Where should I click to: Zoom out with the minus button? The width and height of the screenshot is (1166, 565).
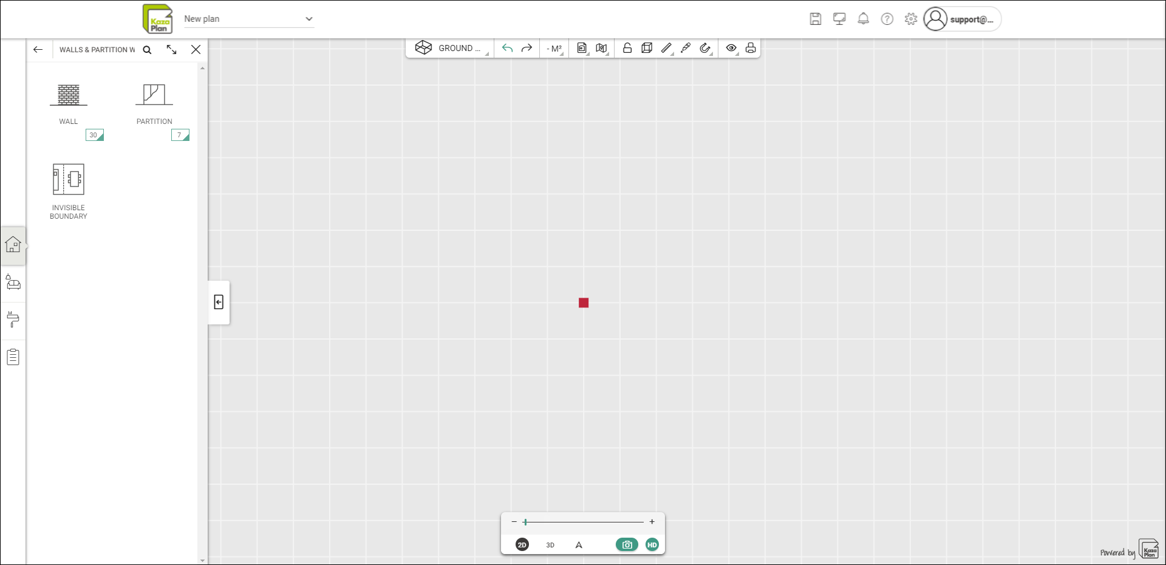(514, 522)
